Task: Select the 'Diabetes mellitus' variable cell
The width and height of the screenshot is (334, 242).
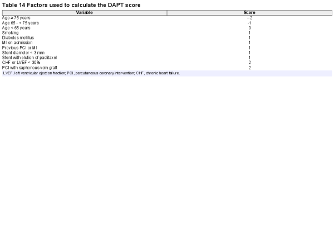Action: pyautogui.click(x=18, y=38)
